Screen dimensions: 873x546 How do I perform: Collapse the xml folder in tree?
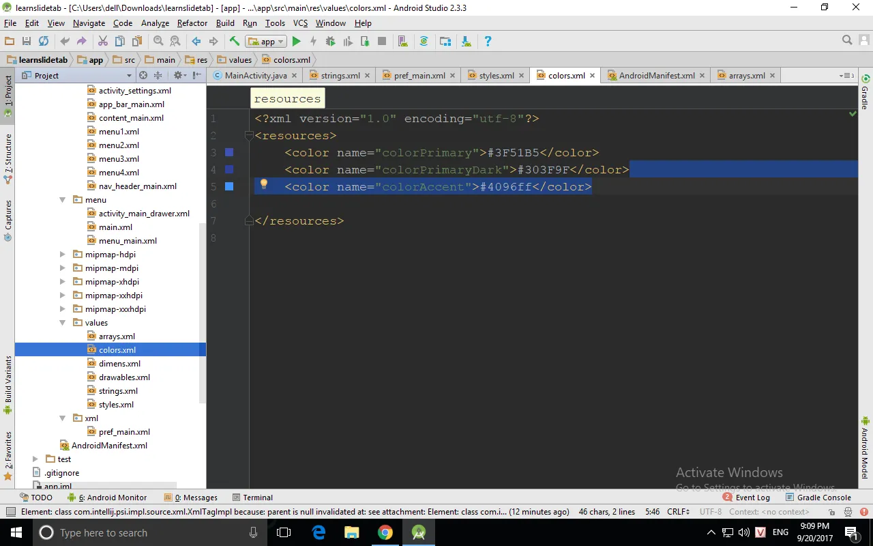tap(62, 418)
